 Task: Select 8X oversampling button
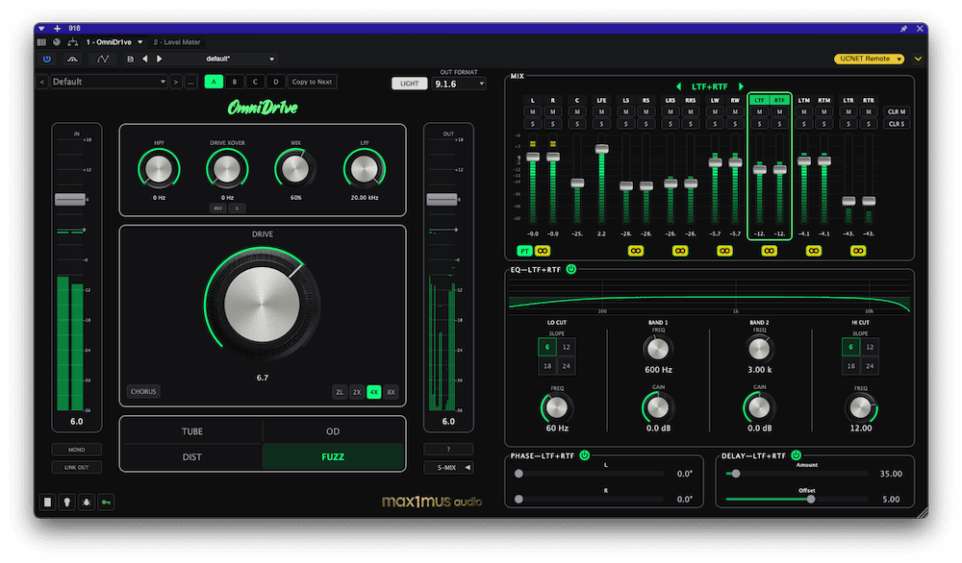pyautogui.click(x=391, y=392)
